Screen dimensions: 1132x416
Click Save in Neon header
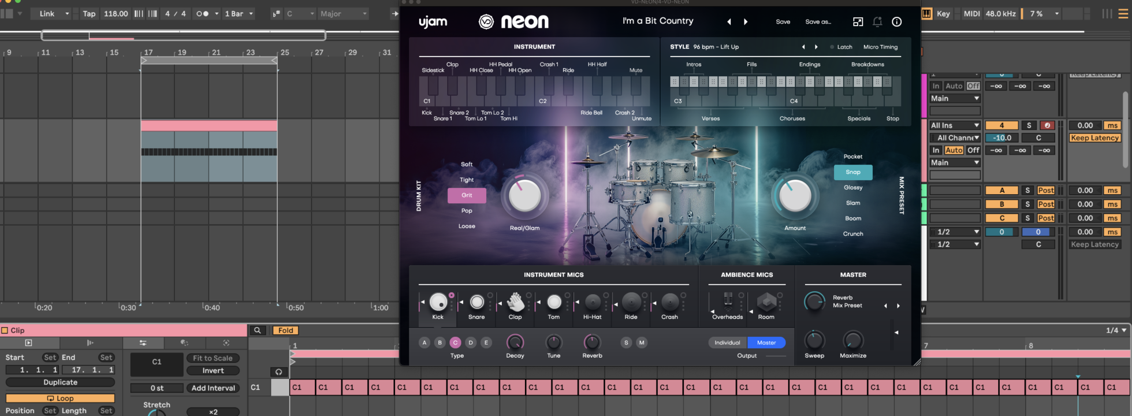point(783,22)
